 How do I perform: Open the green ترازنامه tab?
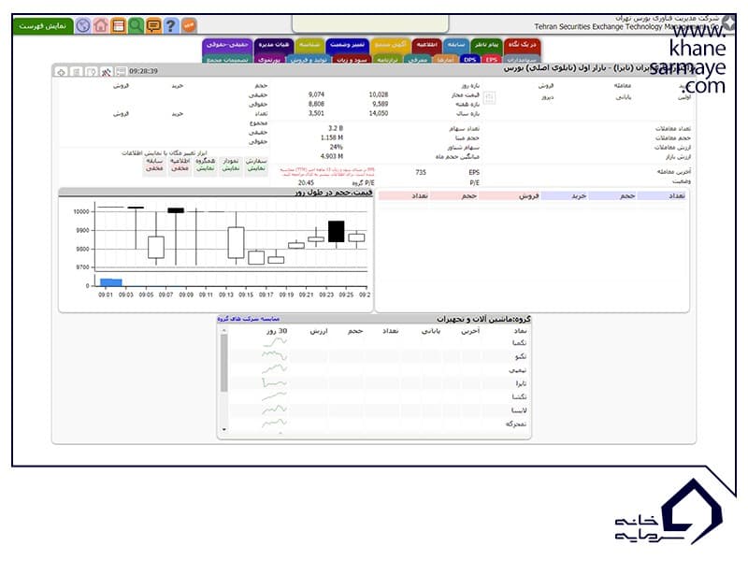[x=387, y=60]
